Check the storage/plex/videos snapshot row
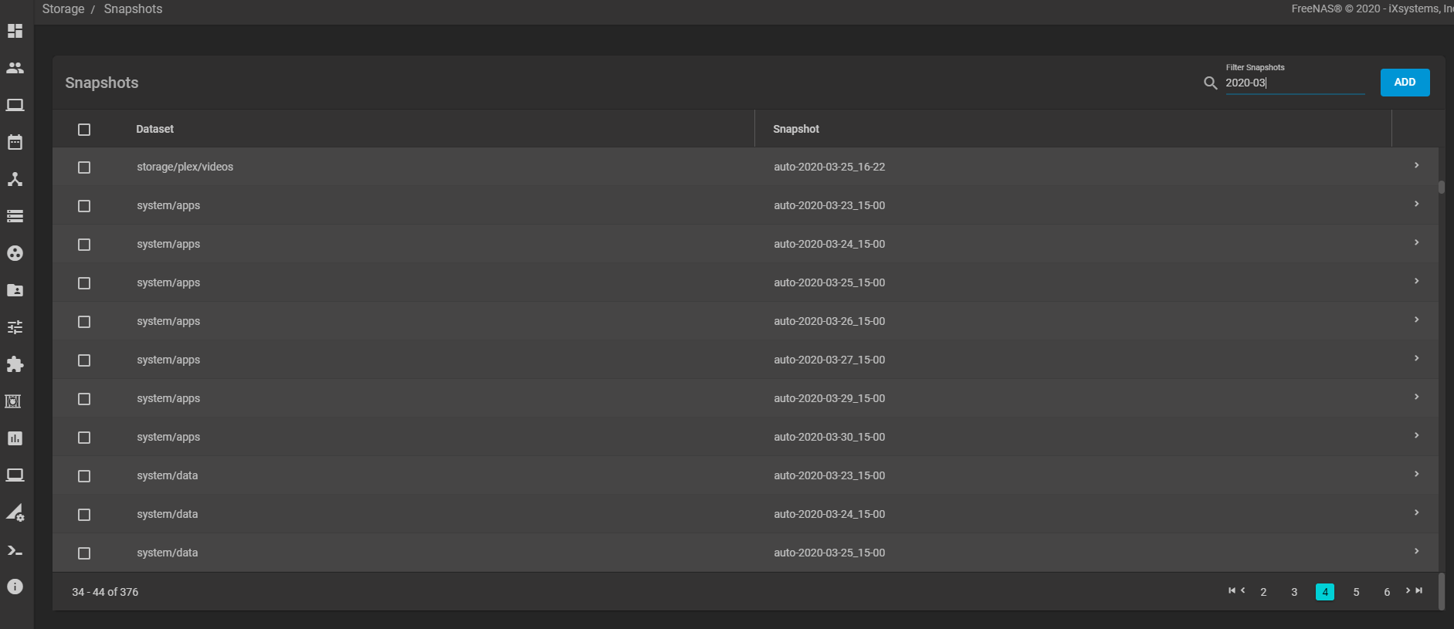Viewport: 1454px width, 629px height. (x=84, y=167)
